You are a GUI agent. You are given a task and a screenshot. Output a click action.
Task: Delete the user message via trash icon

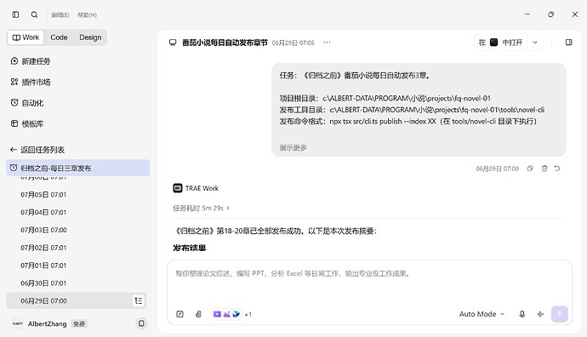click(544, 168)
